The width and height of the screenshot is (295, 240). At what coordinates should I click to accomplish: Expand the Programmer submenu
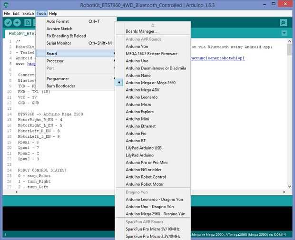point(75,79)
